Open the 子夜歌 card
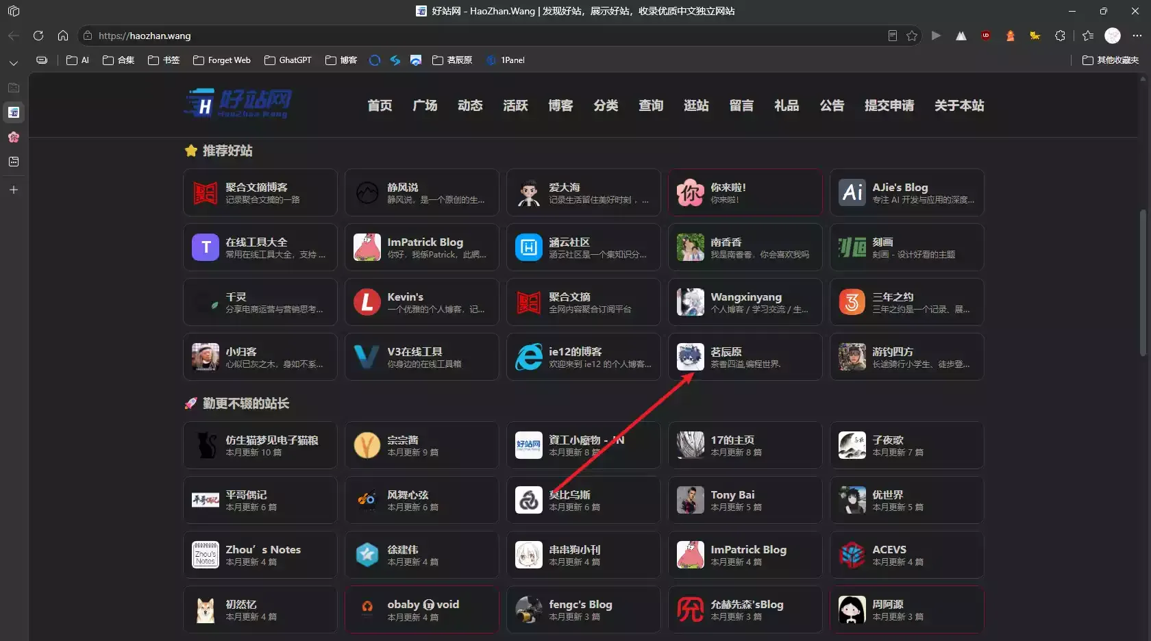Viewport: 1151px width, 641px height. tap(907, 445)
